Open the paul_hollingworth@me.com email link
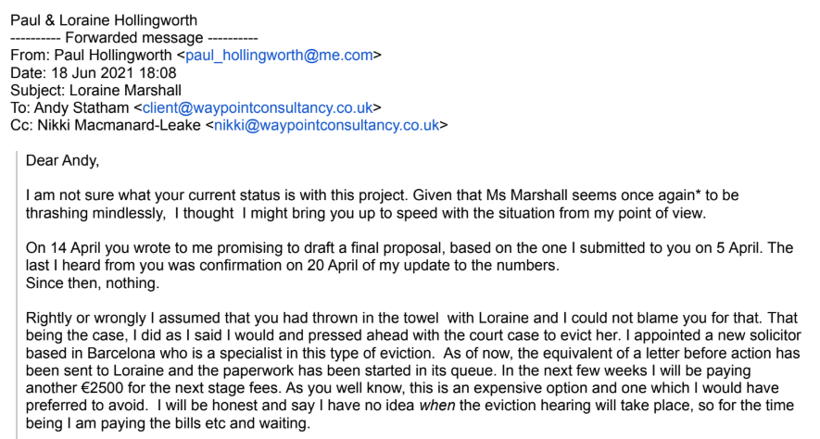This screenshot has width=820, height=439. 280,56
